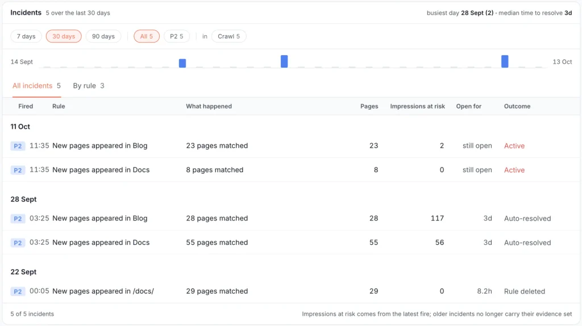The width and height of the screenshot is (582, 326).
Task: Open 11 Oct 'New pages appeared in Blog' rule
Action: tap(99, 146)
